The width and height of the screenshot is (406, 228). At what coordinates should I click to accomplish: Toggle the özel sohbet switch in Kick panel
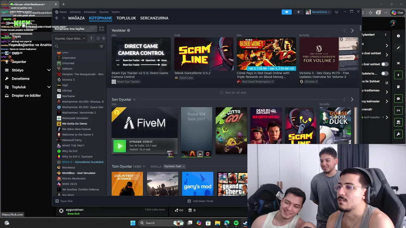(384, 64)
